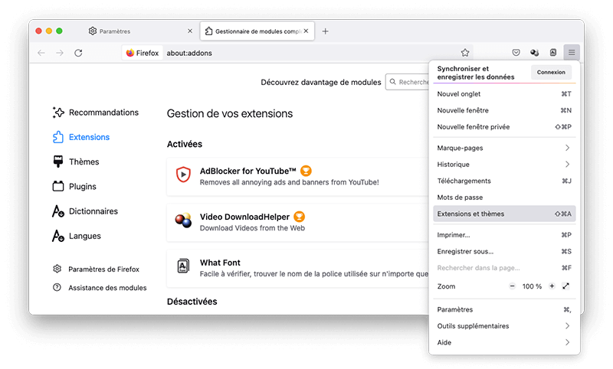Bookmark this page with the star icon
Viewport: 613px width, 369px height.
tap(464, 52)
